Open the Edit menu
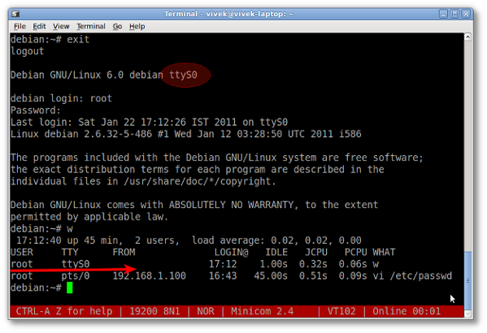 pyautogui.click(x=39, y=26)
